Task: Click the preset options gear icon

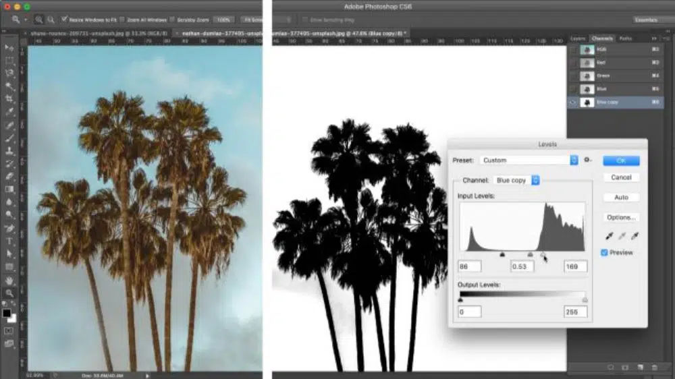Action: tap(587, 161)
